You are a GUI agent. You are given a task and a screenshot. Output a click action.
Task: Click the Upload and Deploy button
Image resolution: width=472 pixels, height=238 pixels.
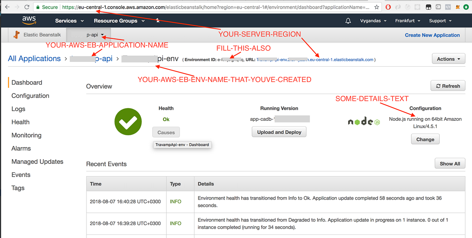pyautogui.click(x=279, y=132)
